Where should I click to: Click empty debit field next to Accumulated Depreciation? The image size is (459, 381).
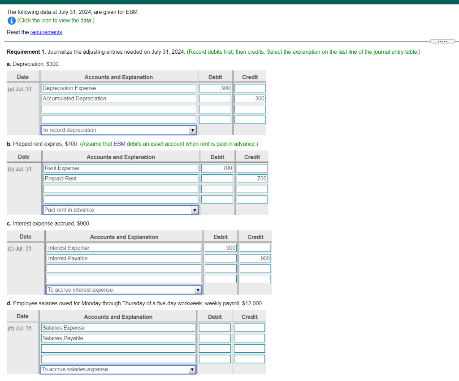pyautogui.click(x=215, y=99)
